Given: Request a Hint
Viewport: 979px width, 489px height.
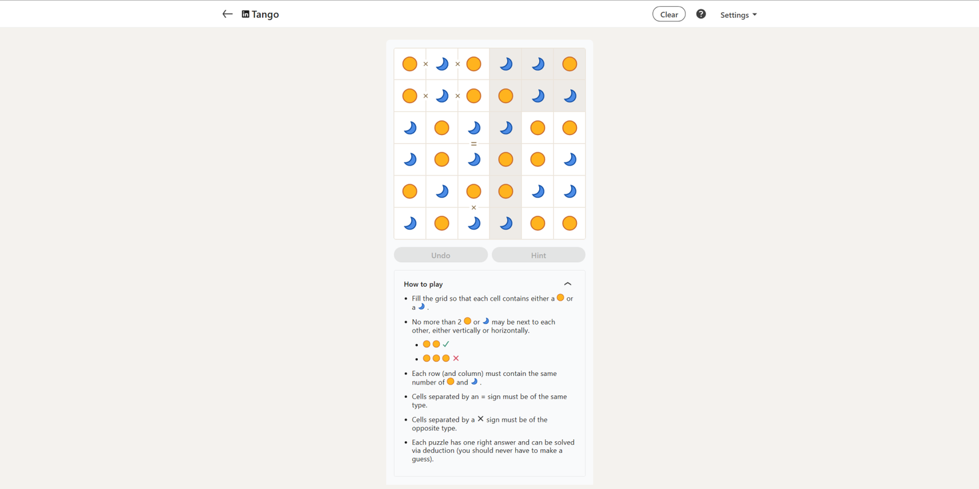Looking at the screenshot, I should 538,255.
